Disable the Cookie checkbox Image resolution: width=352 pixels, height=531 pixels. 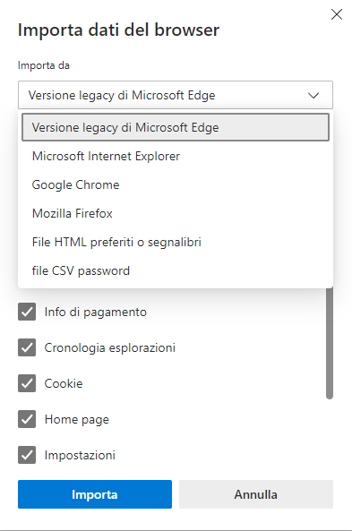(x=27, y=383)
